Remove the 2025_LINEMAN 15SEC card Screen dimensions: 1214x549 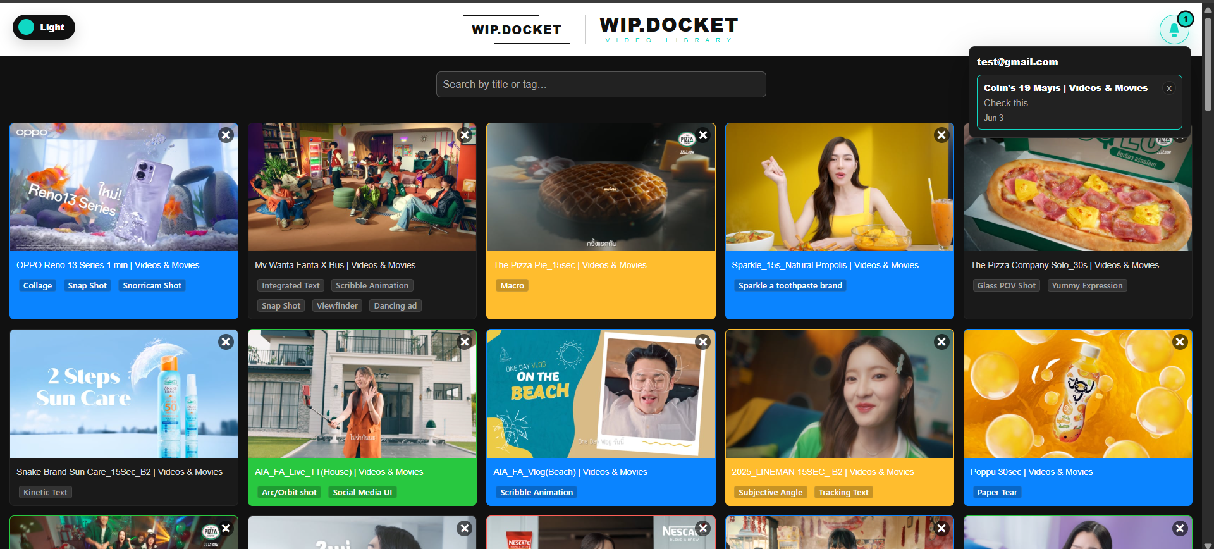[941, 342]
